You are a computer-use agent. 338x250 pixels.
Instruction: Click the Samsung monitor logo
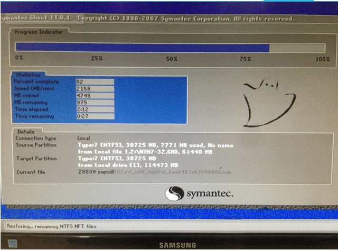click(177, 245)
